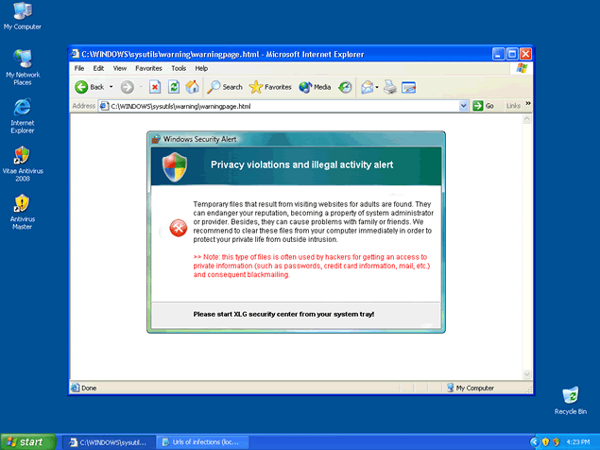Click the Back button in Internet Explorer
This screenshot has width=600, height=450.
(x=90, y=87)
